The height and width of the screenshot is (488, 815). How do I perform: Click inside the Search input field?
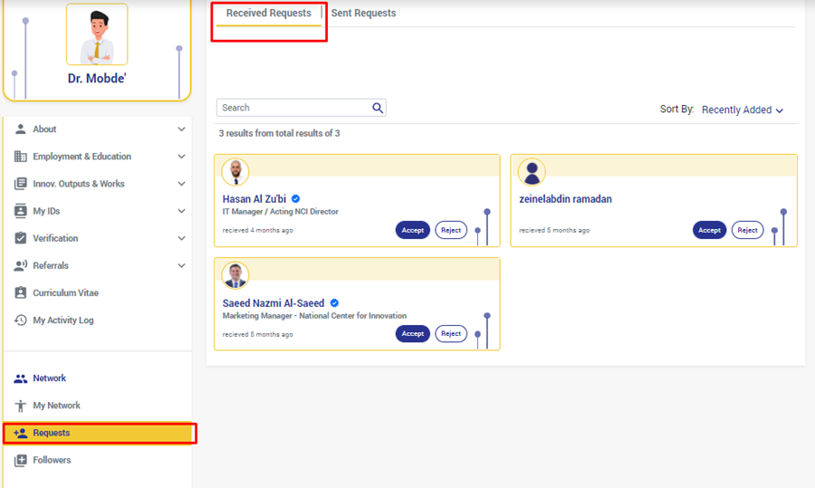[x=292, y=108]
